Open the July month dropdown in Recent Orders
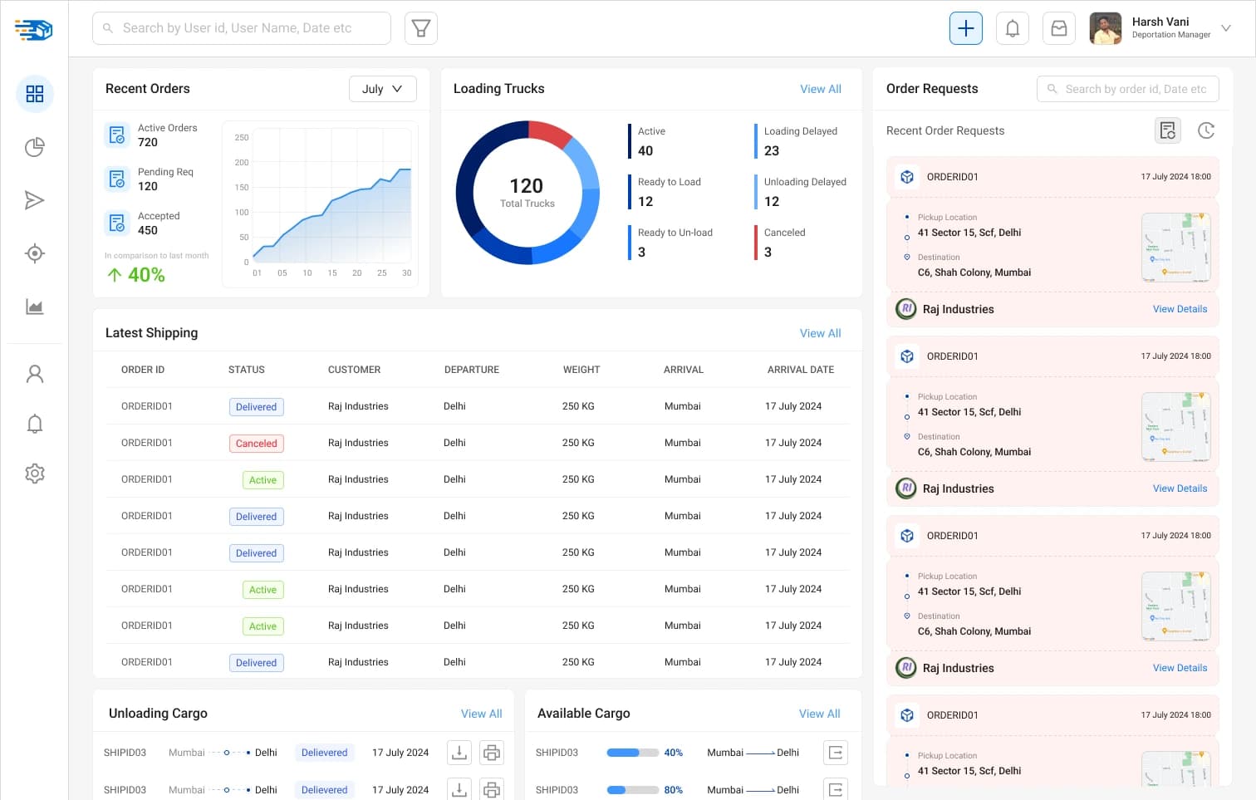This screenshot has width=1256, height=800. point(382,88)
